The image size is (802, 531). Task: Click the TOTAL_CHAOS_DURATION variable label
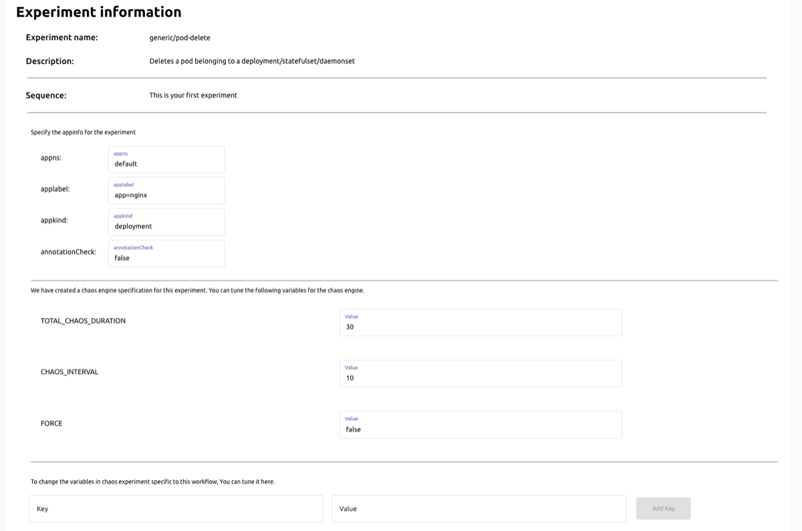click(83, 321)
